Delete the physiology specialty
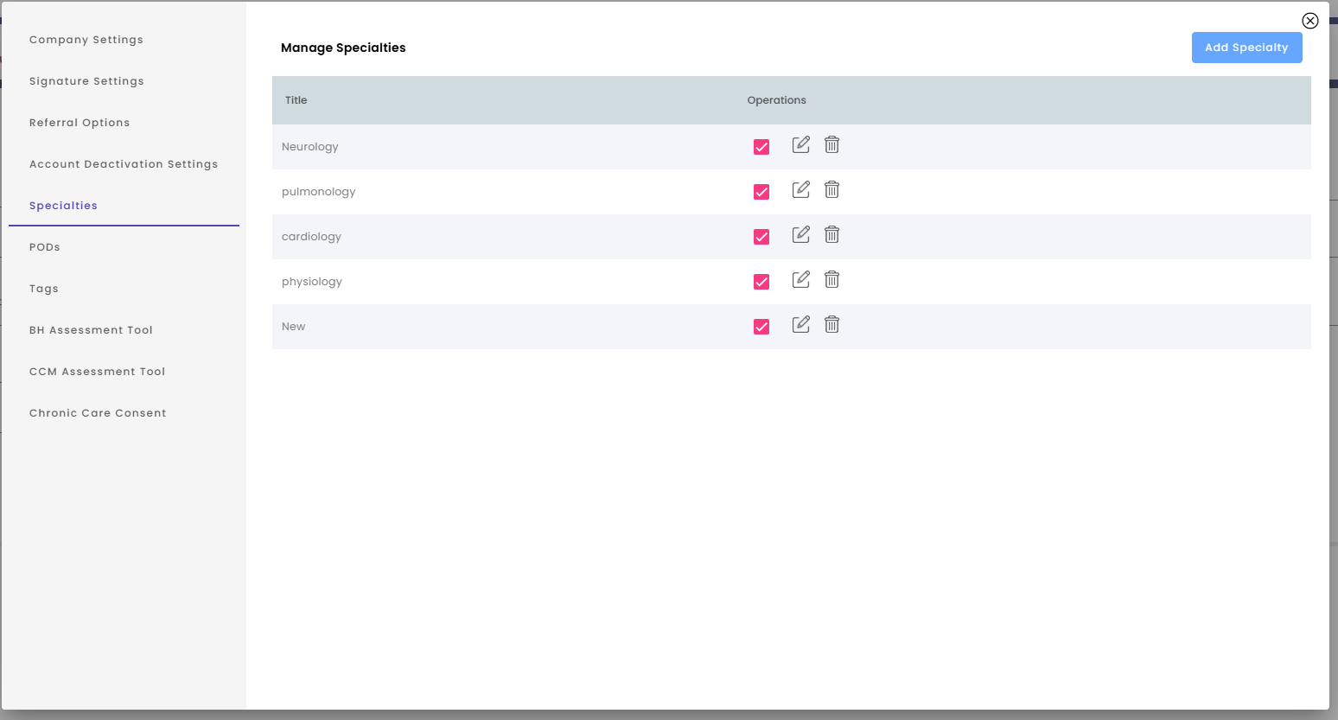The image size is (1338, 720). coord(831,279)
